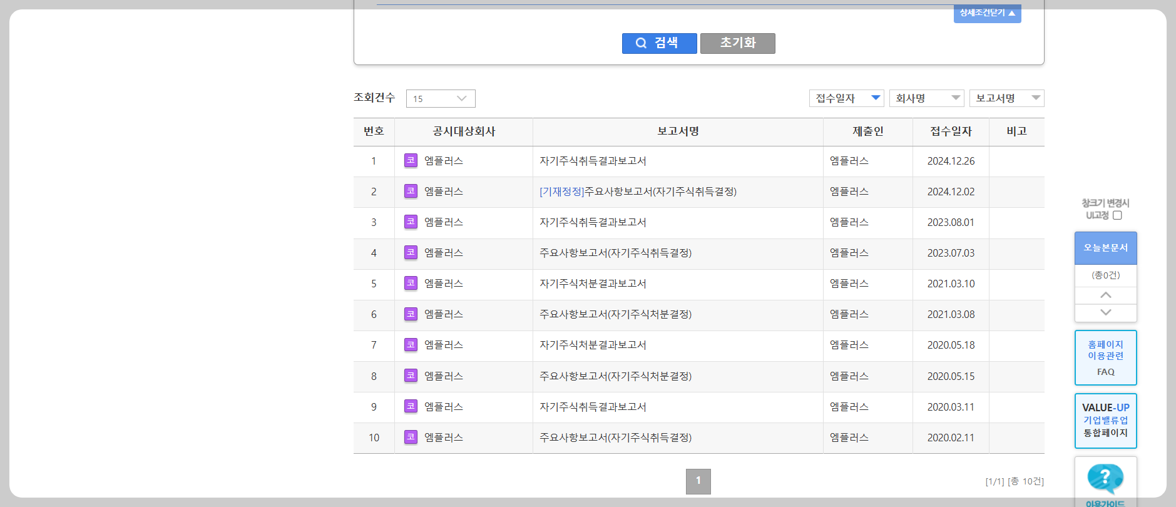The image size is (1176, 507).
Task: Click the purple 코 icon in row 1
Action: point(411,160)
